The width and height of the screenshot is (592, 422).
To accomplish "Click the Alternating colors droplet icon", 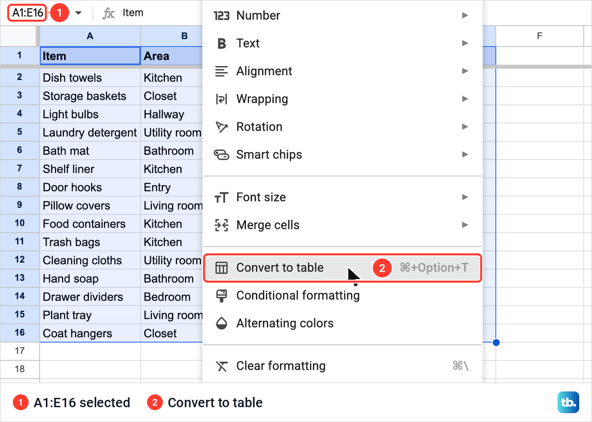I will [222, 323].
